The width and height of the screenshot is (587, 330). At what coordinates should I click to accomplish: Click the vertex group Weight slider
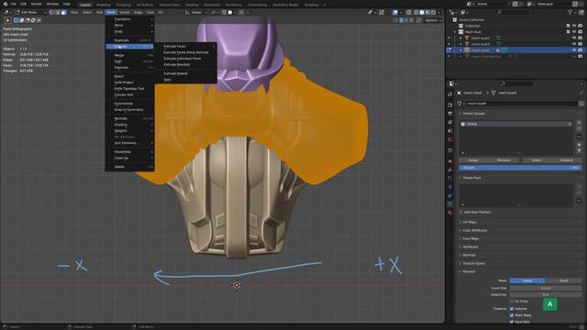click(520, 168)
